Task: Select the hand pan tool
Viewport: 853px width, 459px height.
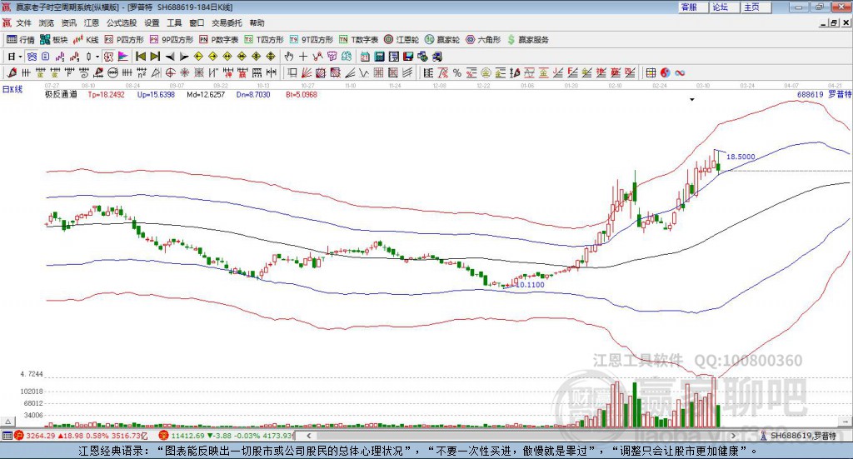Action: (x=289, y=57)
